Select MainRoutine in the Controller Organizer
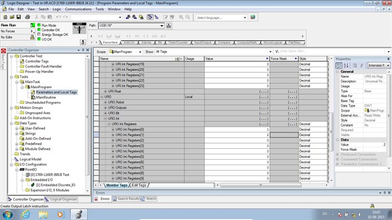 pos(46,97)
